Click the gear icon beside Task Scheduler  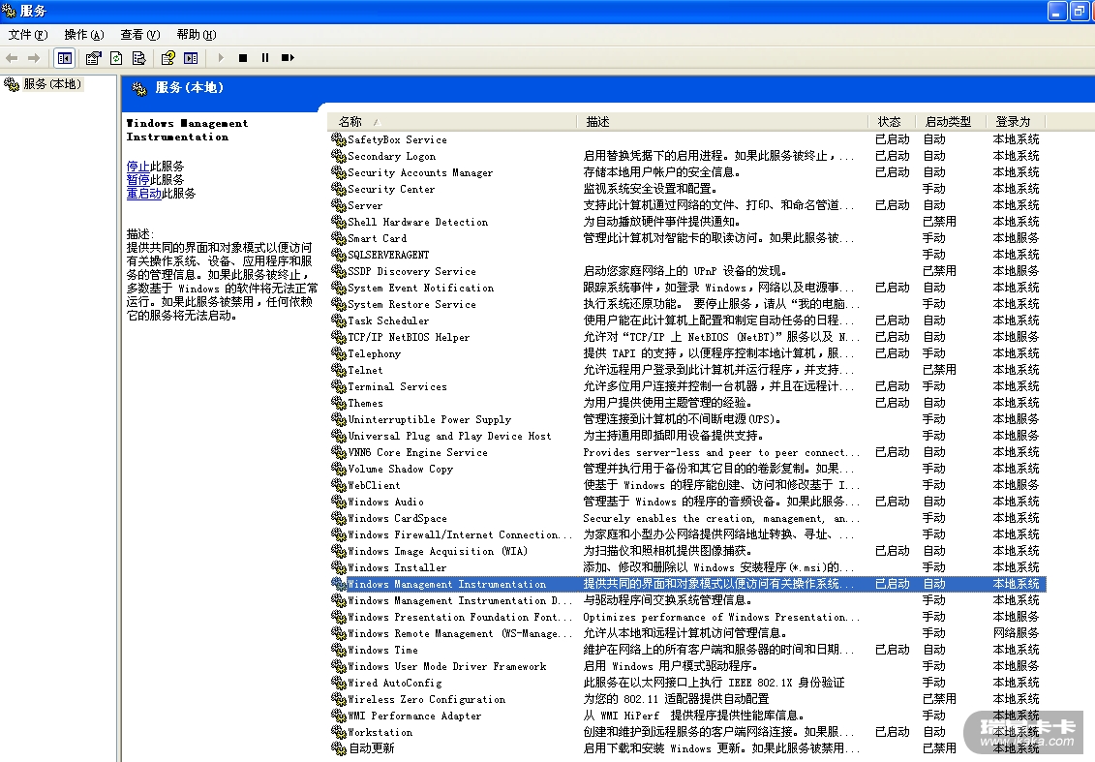[339, 320]
